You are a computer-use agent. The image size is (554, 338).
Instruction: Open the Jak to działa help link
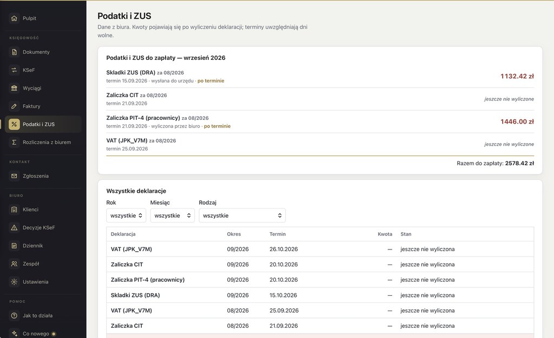point(43,316)
